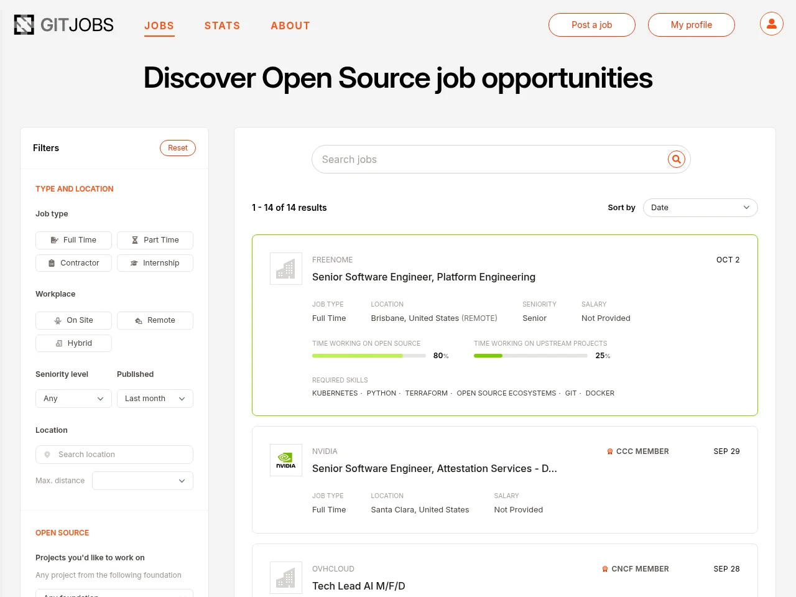Click the PYTHON skill tag
Viewport: 796px width, 597px height.
coord(381,394)
